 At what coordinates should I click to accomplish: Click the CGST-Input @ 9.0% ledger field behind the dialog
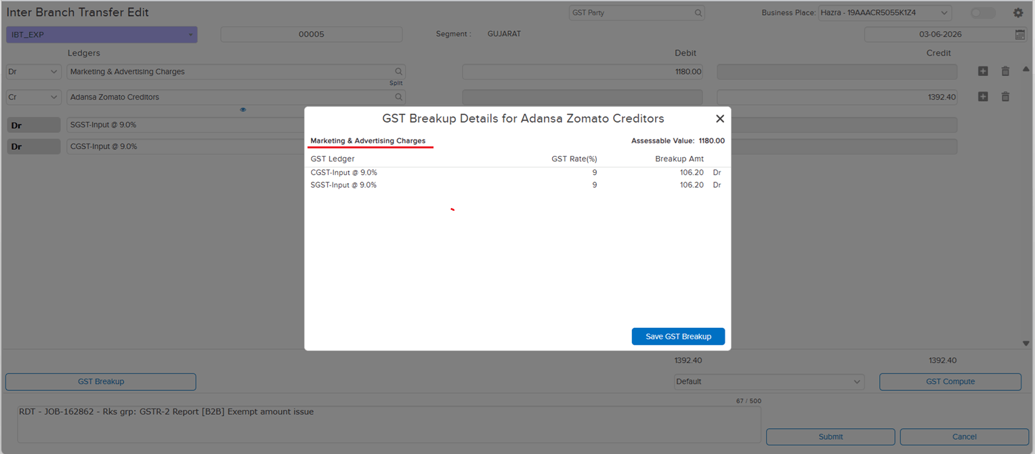(186, 146)
